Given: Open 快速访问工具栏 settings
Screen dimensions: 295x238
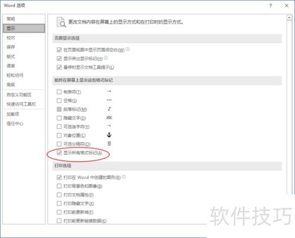Looking at the screenshot, I should click(x=24, y=104).
